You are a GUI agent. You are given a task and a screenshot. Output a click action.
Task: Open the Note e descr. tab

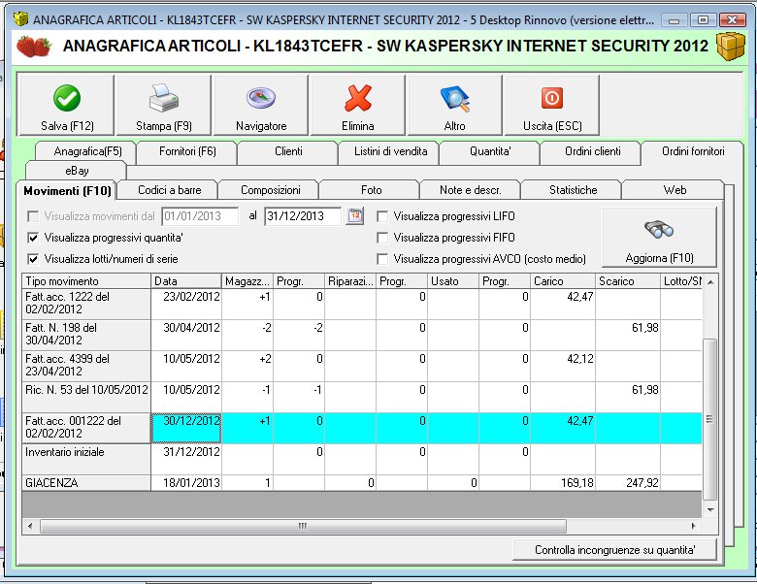pyautogui.click(x=471, y=190)
